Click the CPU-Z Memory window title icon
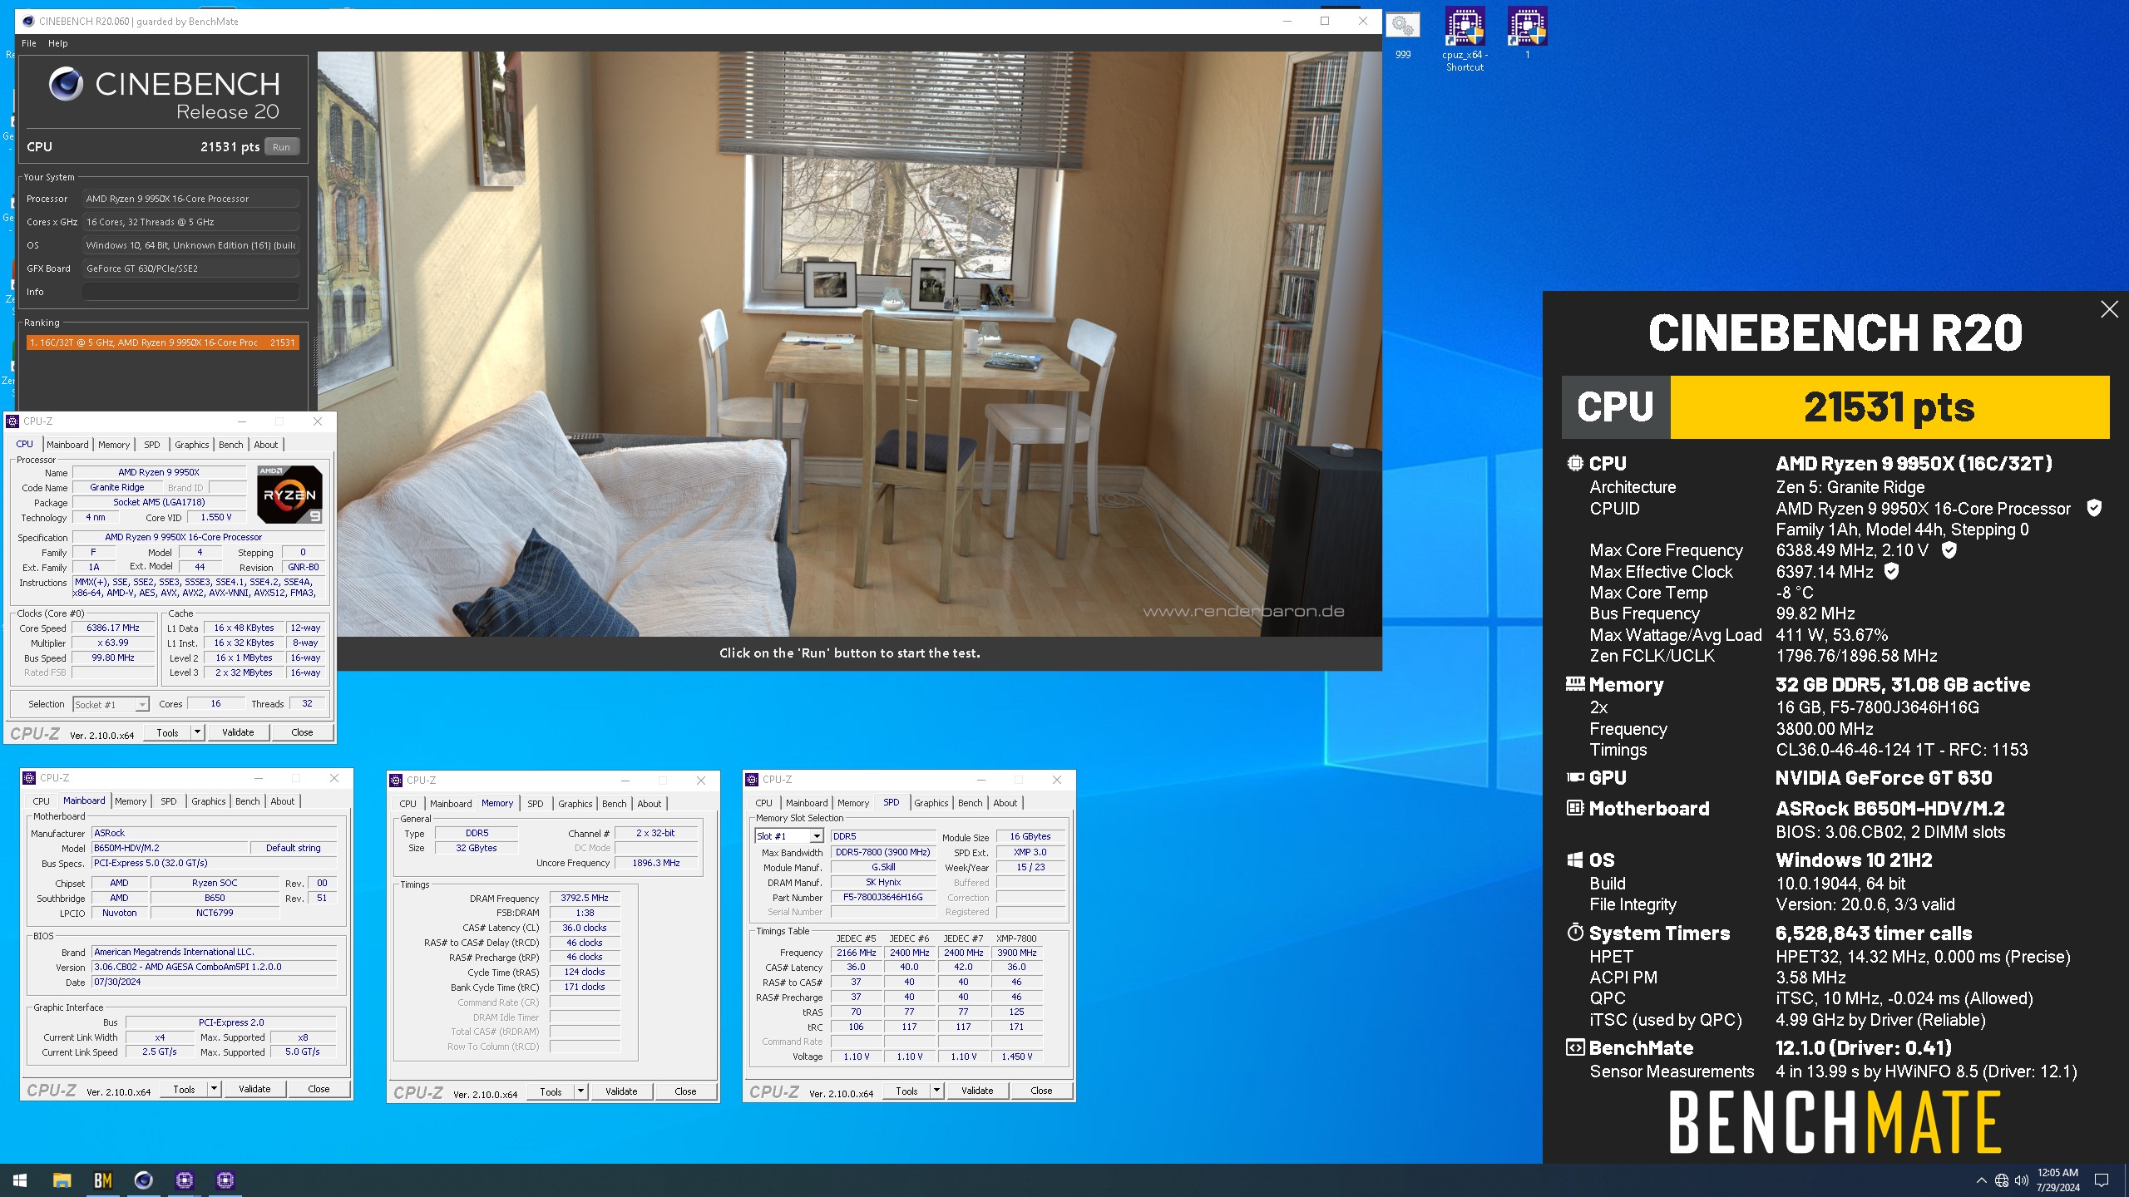The image size is (2129, 1197). tap(396, 780)
